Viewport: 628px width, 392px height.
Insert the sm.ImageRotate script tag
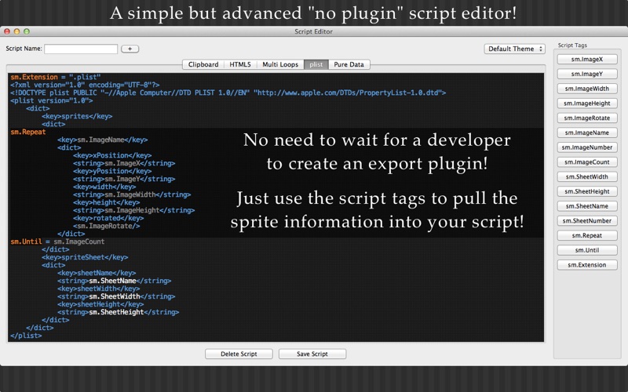(586, 118)
